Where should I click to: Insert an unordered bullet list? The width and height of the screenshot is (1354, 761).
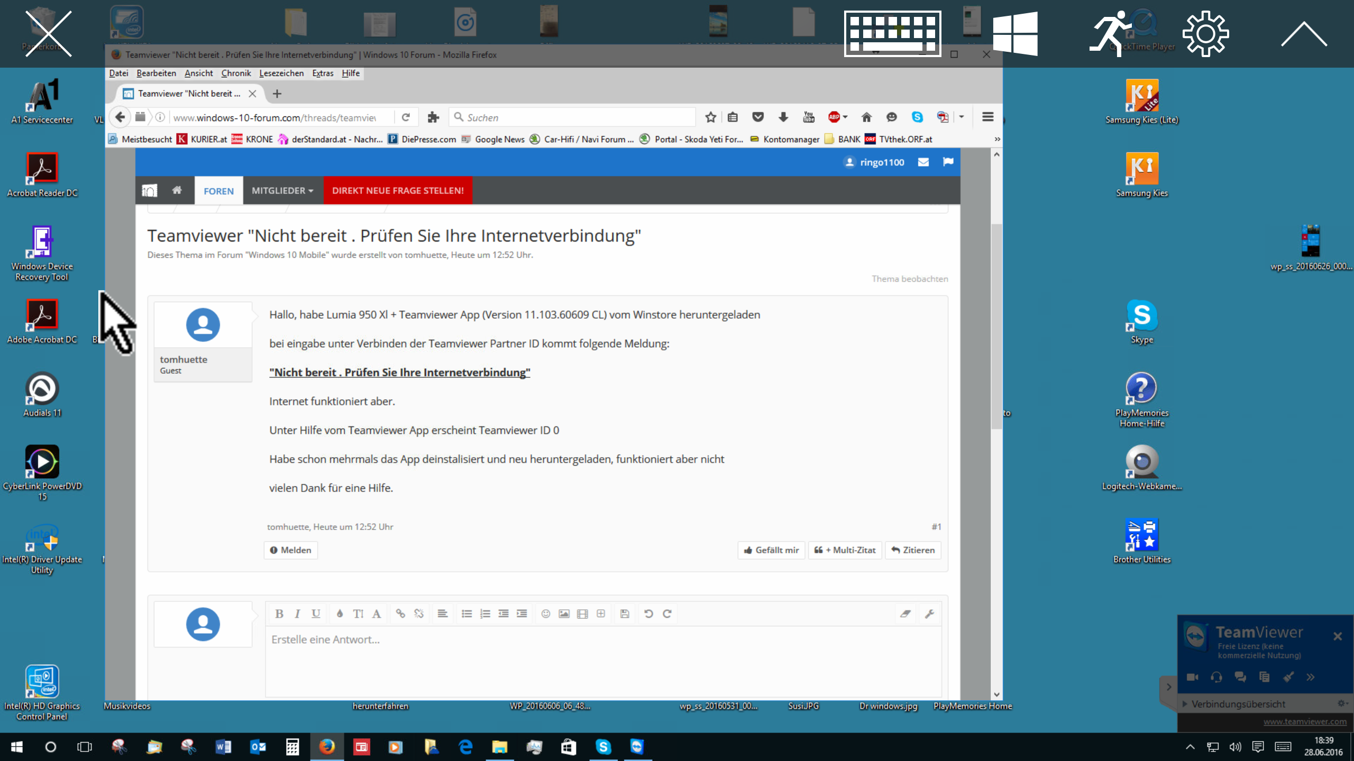point(466,614)
